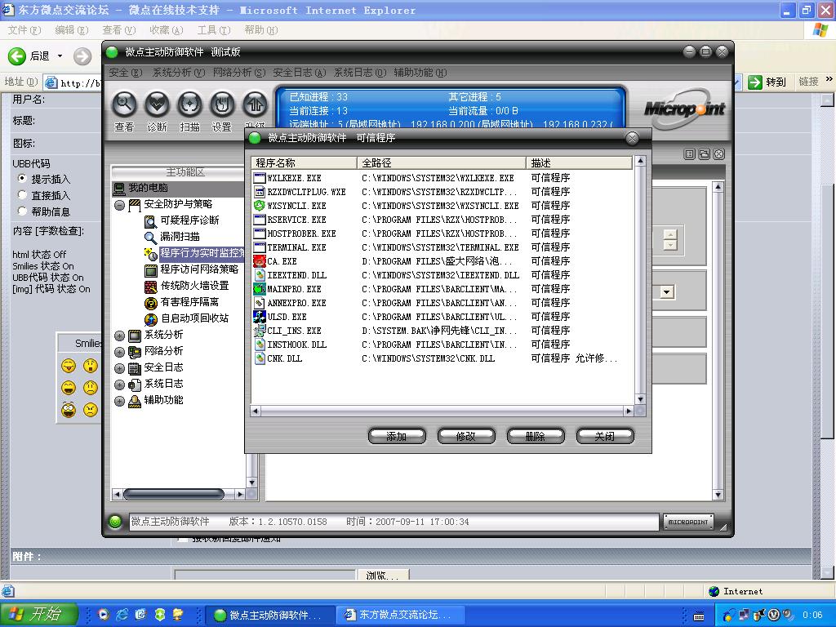The image size is (836, 627).
Task: Open the 工具 menu in Internet Explorer
Action: pyautogui.click(x=213, y=30)
